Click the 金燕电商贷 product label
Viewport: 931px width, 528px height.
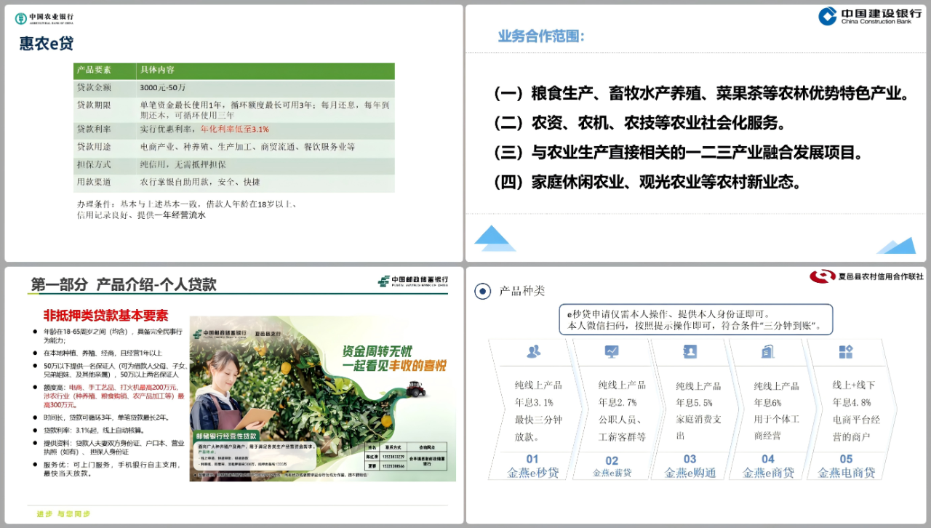846,473
